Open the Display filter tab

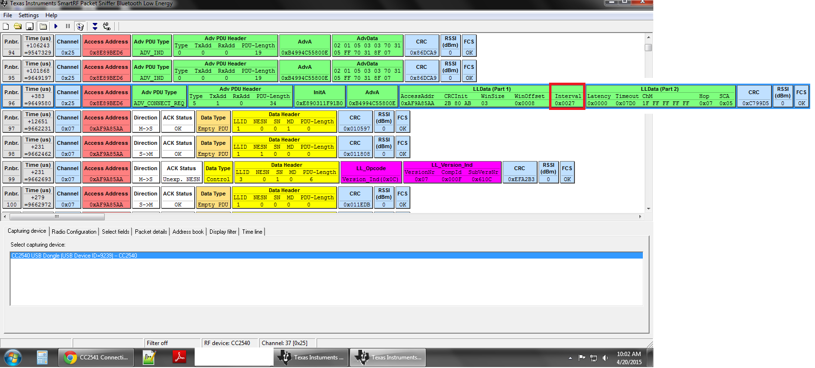(223, 232)
